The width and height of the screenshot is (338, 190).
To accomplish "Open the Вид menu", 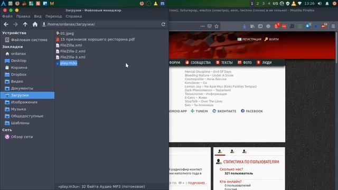I will [37, 16].
